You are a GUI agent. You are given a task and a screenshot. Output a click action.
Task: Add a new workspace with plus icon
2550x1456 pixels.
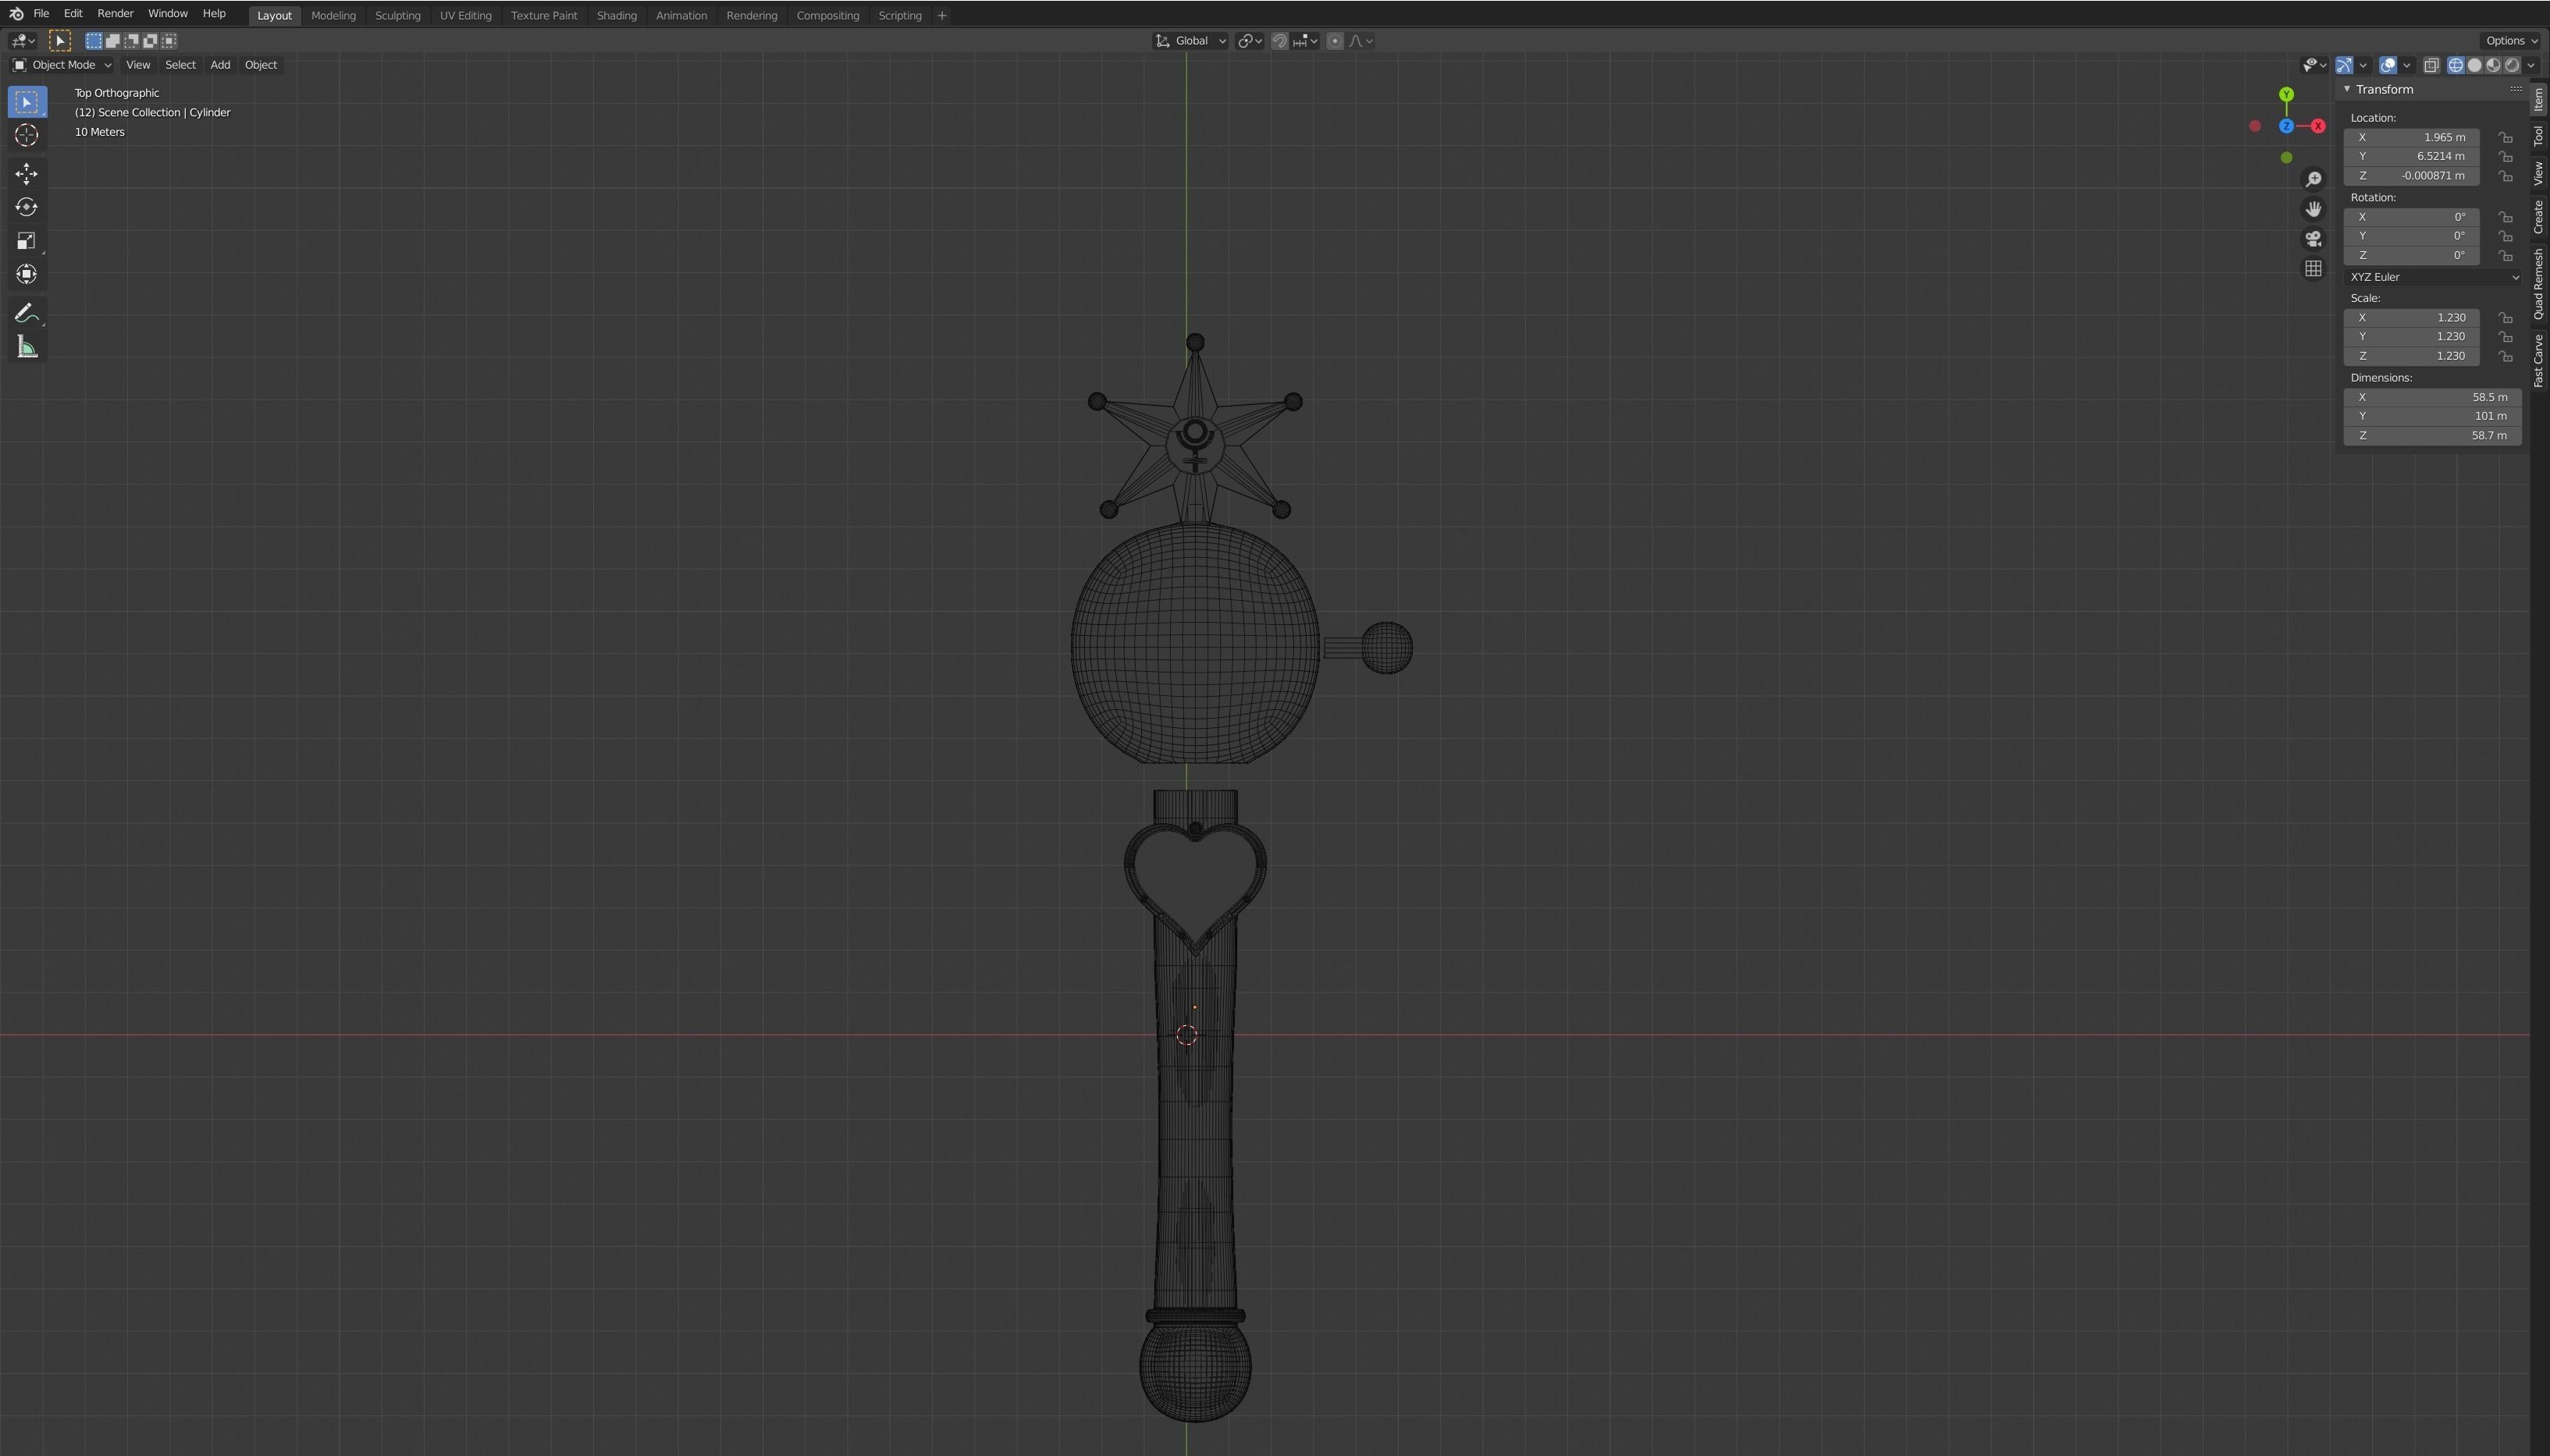(942, 15)
